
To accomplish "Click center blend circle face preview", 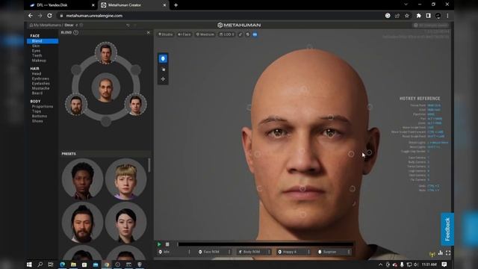I will click(106, 87).
